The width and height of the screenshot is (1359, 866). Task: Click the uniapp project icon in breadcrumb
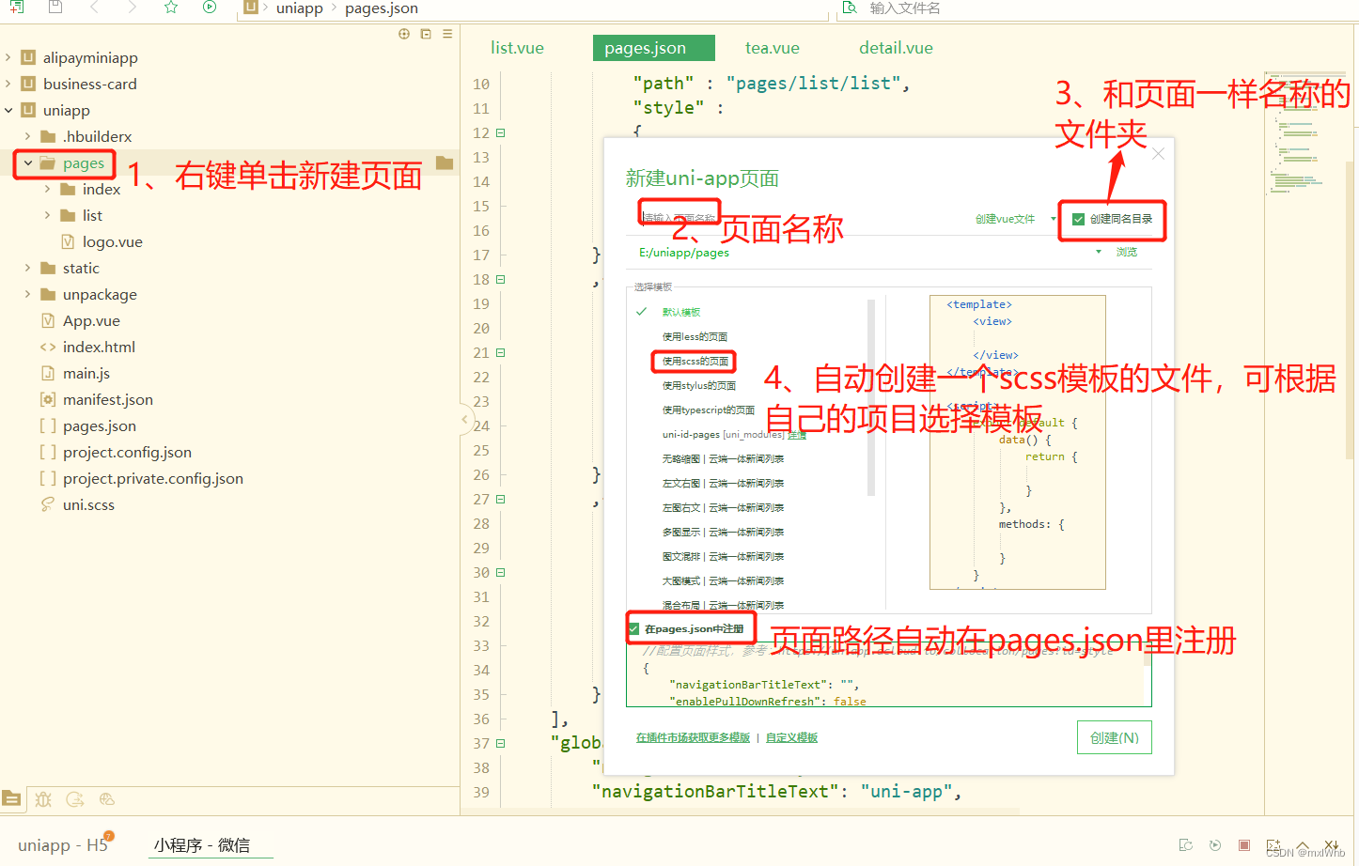click(251, 8)
